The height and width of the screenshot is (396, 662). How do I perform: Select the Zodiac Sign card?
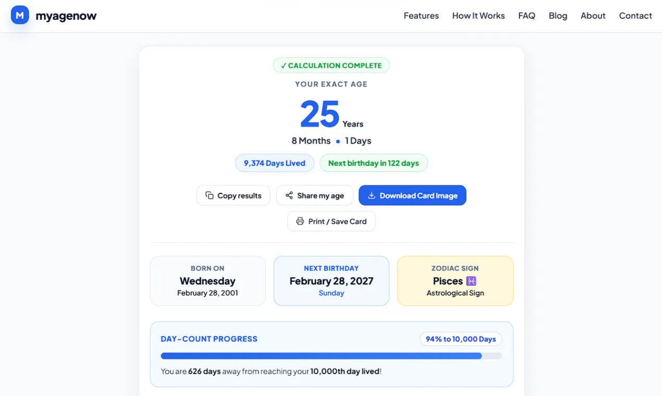(x=455, y=281)
